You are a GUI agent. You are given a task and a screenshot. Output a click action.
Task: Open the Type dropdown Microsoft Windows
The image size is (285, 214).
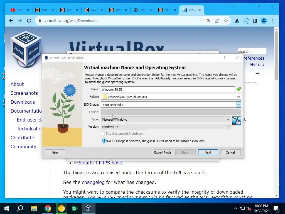click(x=166, y=119)
